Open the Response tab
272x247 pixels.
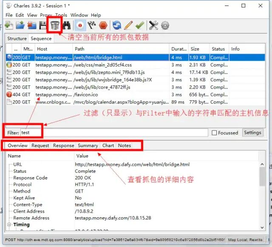[x=63, y=145]
